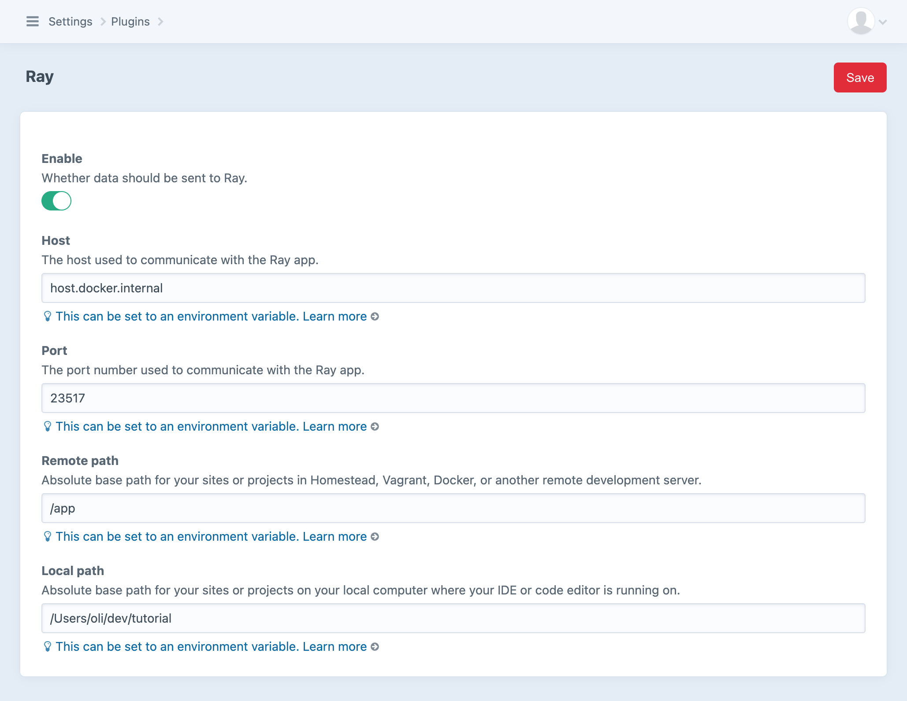Toggle the Enable Ray switch
This screenshot has width=907, height=701.
coord(56,201)
